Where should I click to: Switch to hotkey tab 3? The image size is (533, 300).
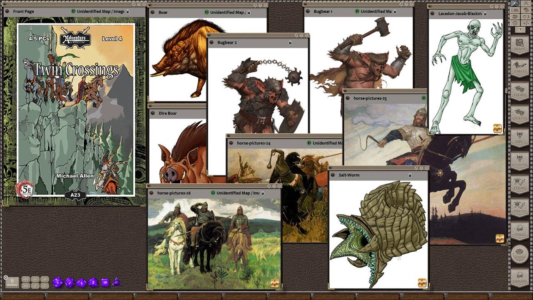pos(90,295)
